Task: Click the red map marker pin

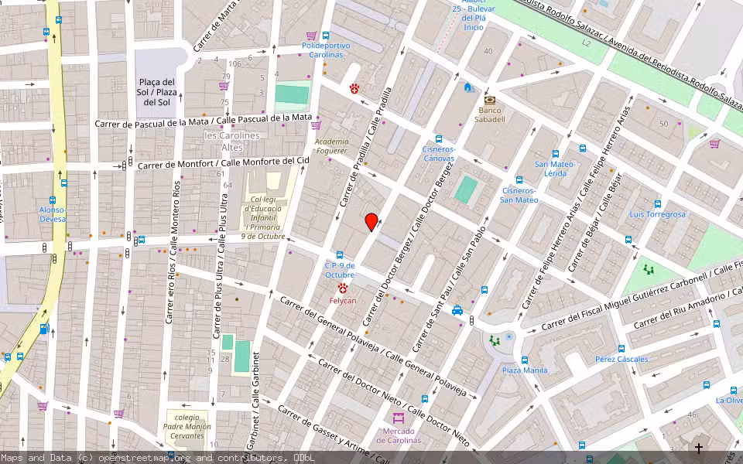Action: [371, 222]
